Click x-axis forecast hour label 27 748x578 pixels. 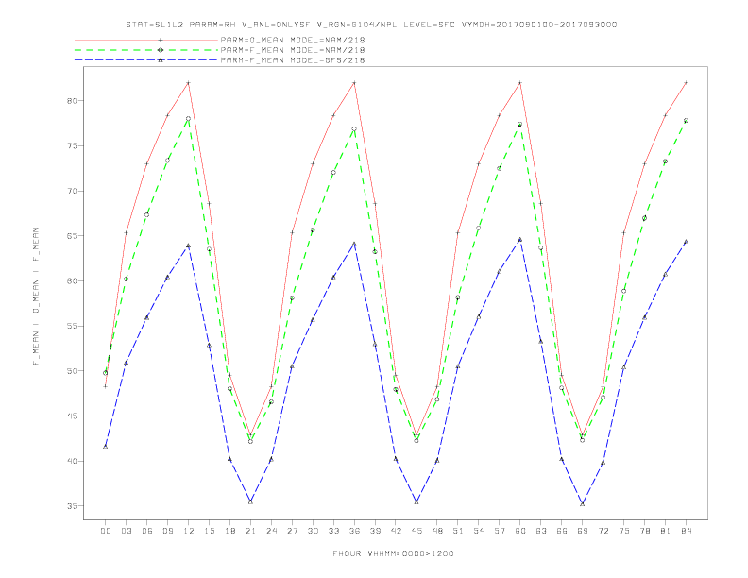click(x=292, y=531)
